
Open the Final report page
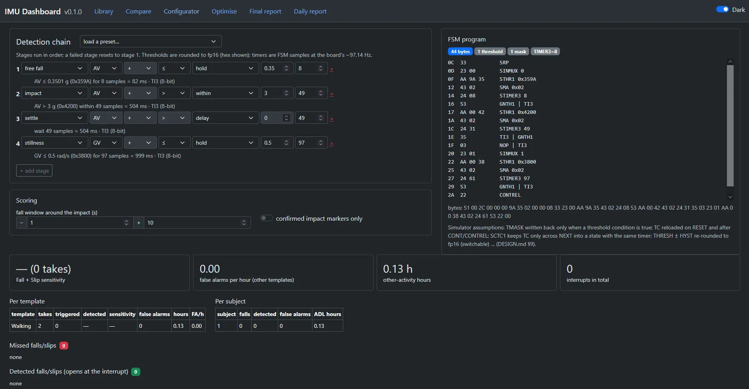(x=265, y=11)
